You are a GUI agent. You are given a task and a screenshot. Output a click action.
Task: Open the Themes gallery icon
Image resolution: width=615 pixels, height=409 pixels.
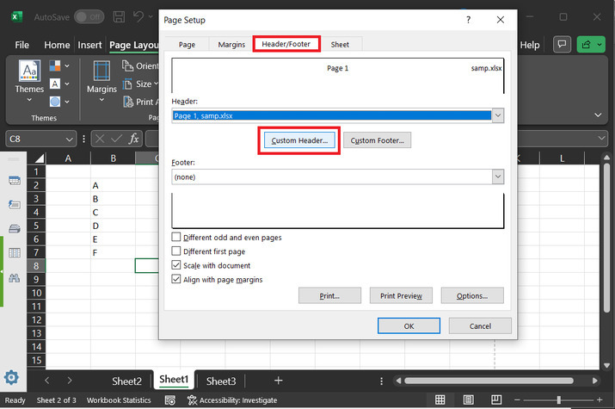[x=30, y=71]
